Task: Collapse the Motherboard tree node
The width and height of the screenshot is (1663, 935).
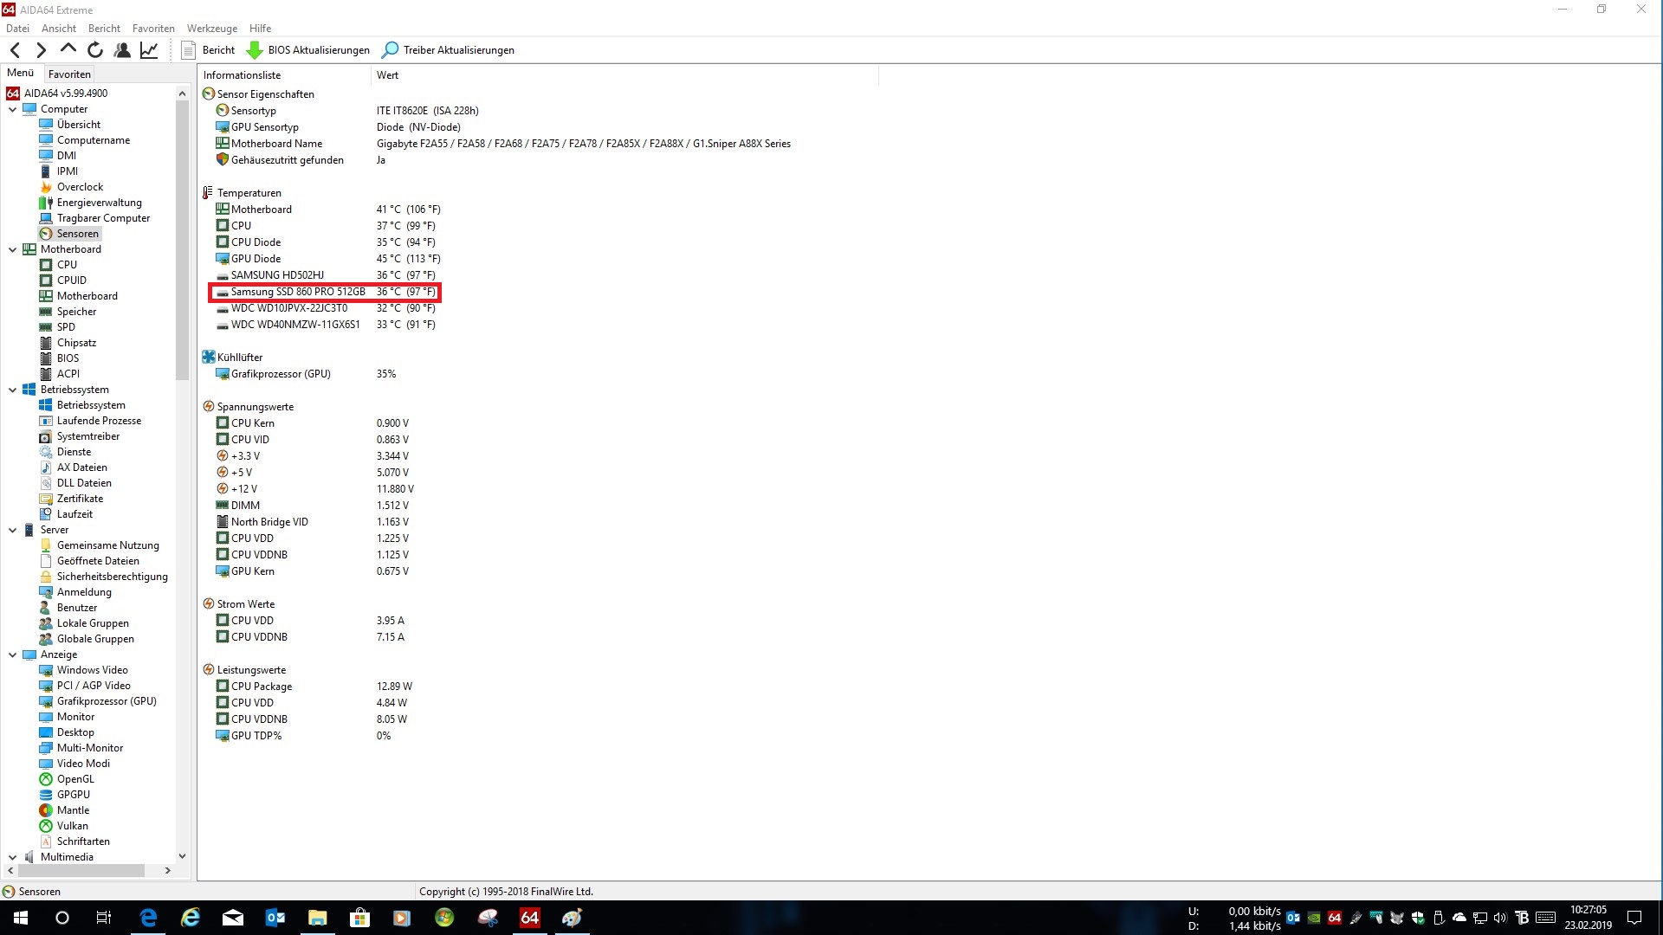Action: click(12, 249)
